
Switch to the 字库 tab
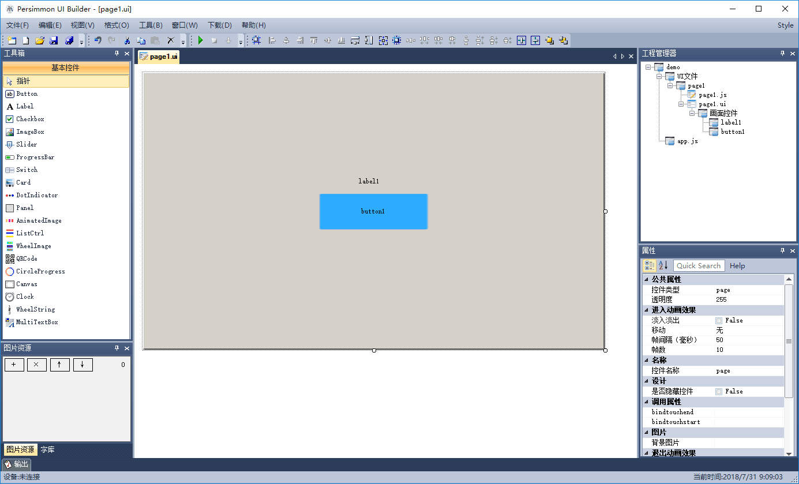[48, 449]
